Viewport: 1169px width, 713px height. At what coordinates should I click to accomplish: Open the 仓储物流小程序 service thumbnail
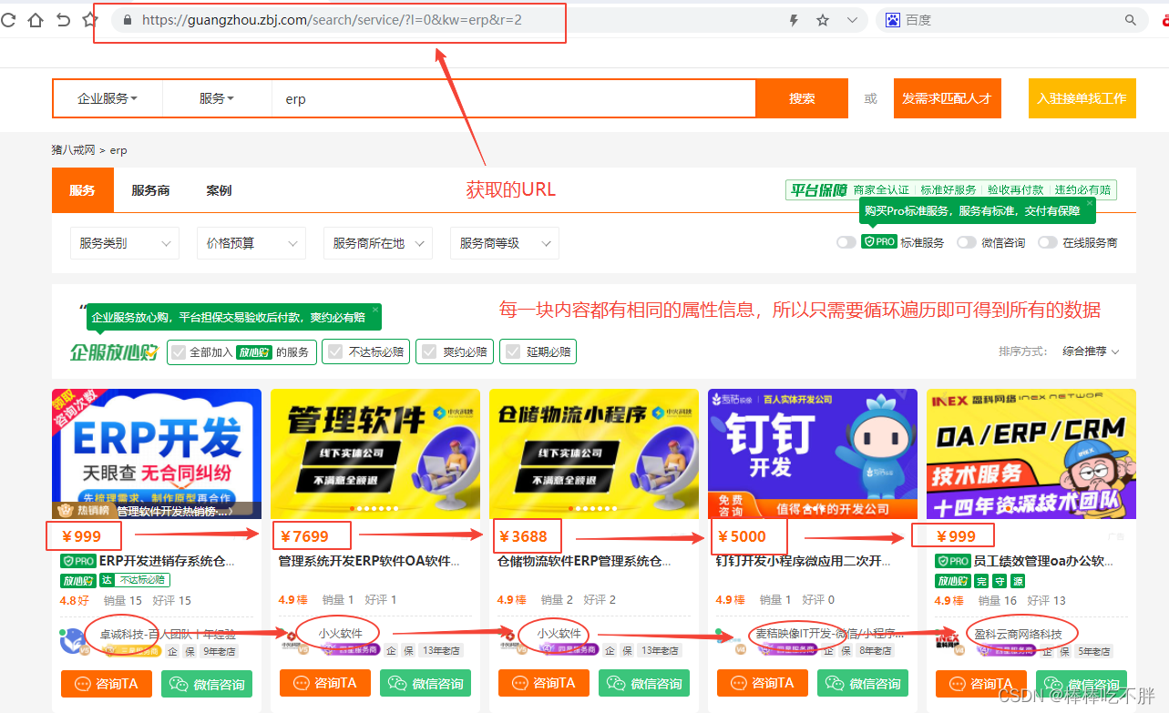(594, 453)
